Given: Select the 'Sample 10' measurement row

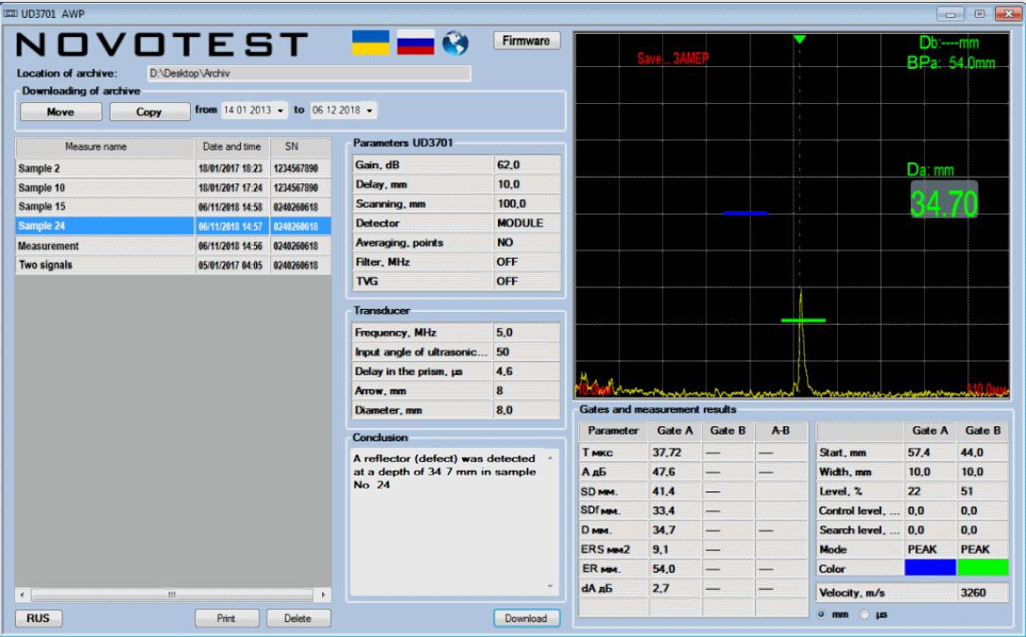Looking at the screenshot, I should point(174,188).
